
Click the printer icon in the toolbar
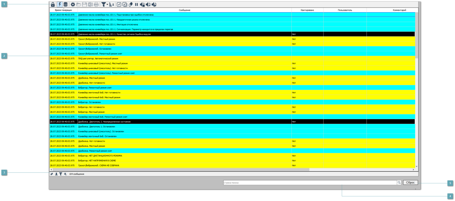96,5
